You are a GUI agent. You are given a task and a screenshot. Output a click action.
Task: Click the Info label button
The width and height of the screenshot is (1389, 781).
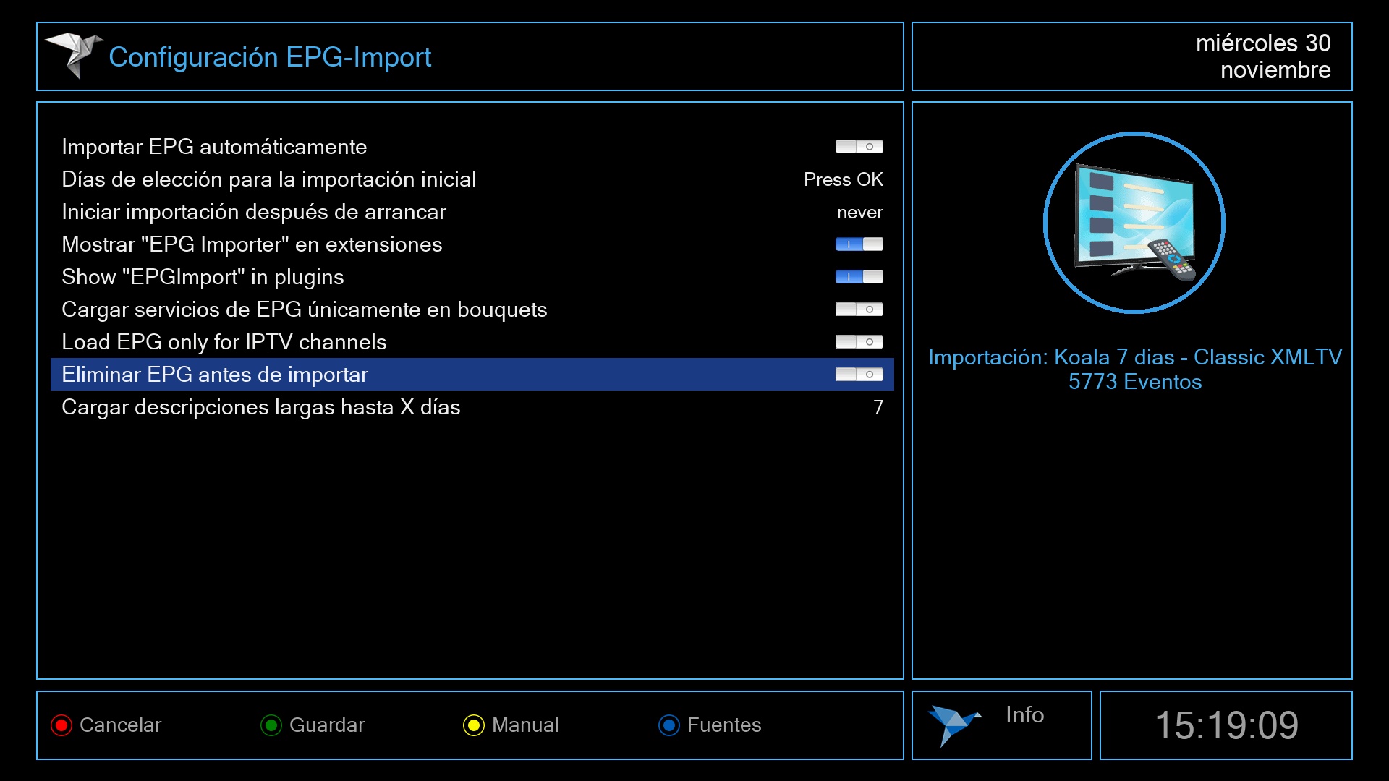1024,715
